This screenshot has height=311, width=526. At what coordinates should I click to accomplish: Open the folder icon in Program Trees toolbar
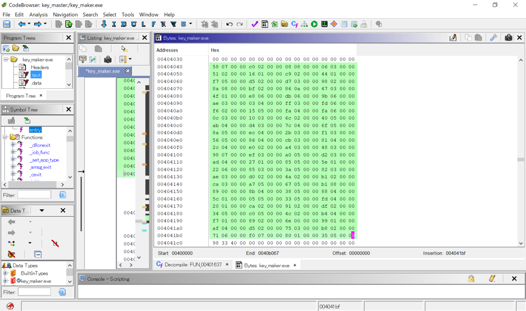[x=16, y=48]
